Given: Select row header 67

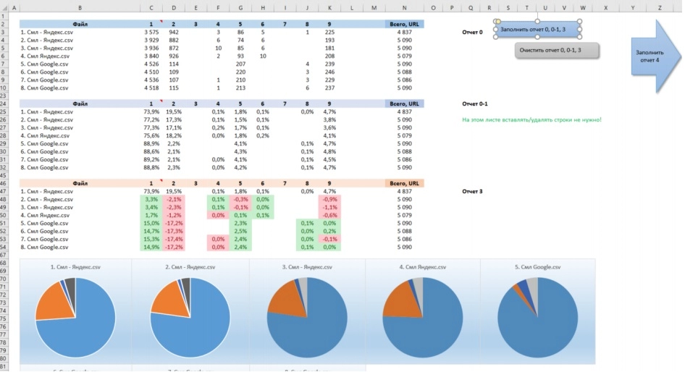Looking at the screenshot, I should [x=4, y=255].
